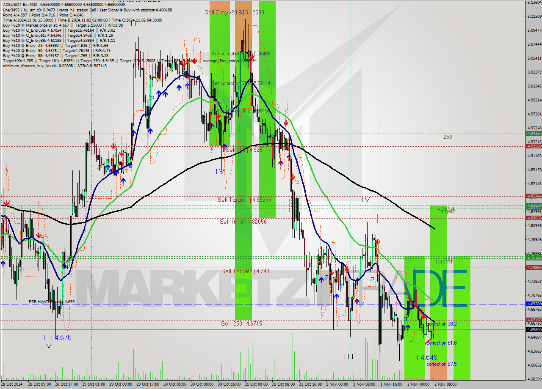Click blue 4.69500 price axis tag
This screenshot has height=389, width=542.
[534, 304]
